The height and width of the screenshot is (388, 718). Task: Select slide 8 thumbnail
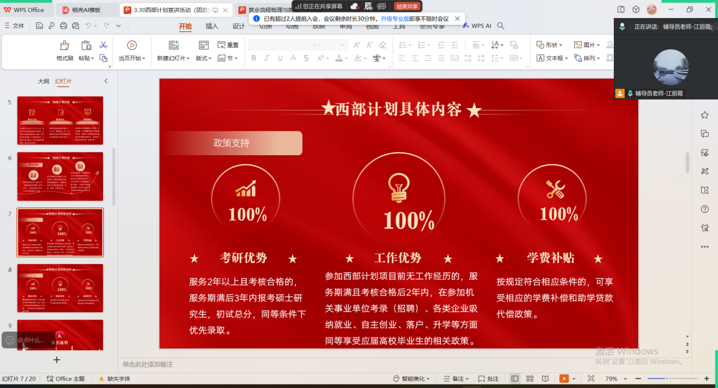click(x=60, y=288)
